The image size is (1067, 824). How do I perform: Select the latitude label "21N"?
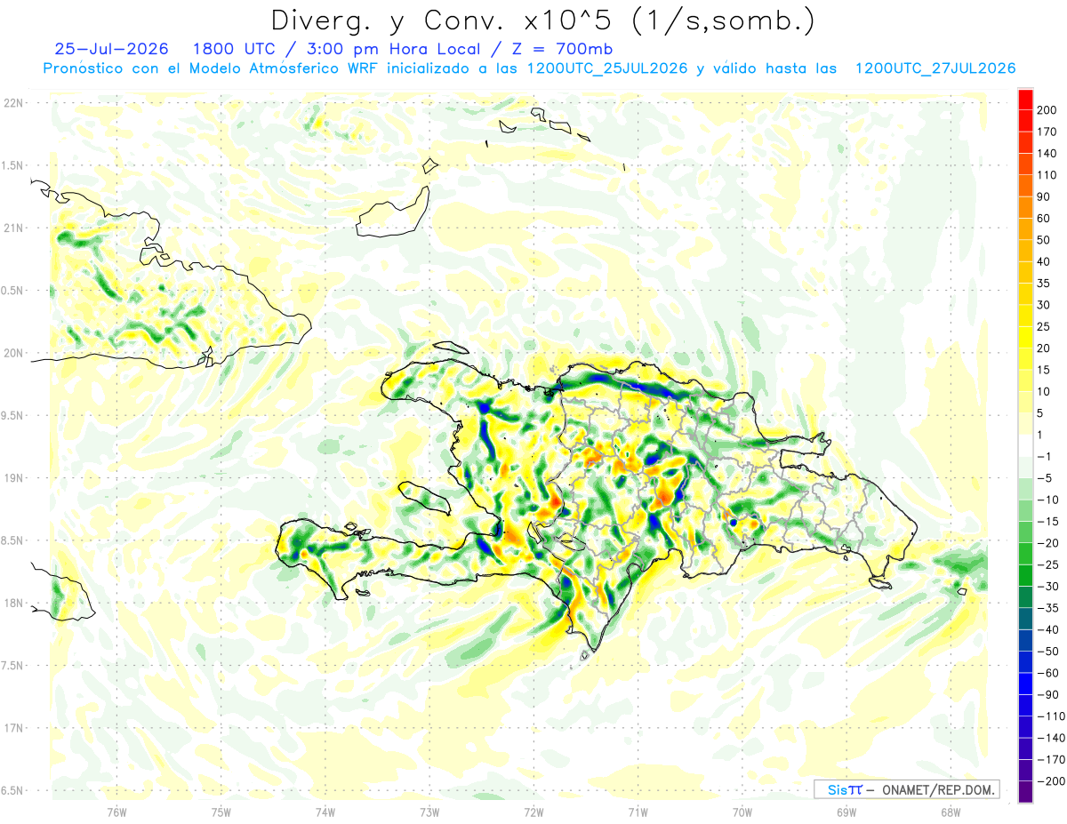pyautogui.click(x=13, y=228)
